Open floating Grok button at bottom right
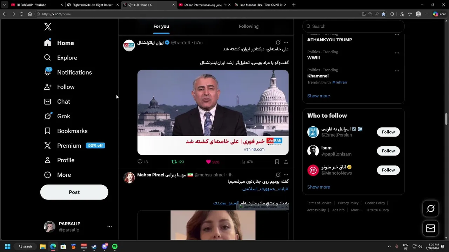 coord(430,209)
